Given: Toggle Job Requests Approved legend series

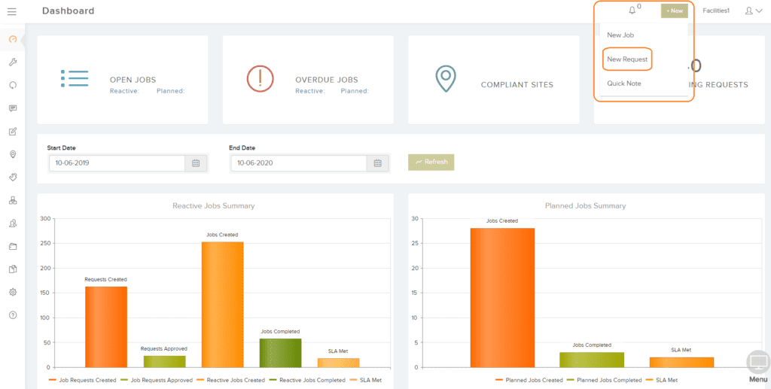Looking at the screenshot, I should [x=157, y=380].
